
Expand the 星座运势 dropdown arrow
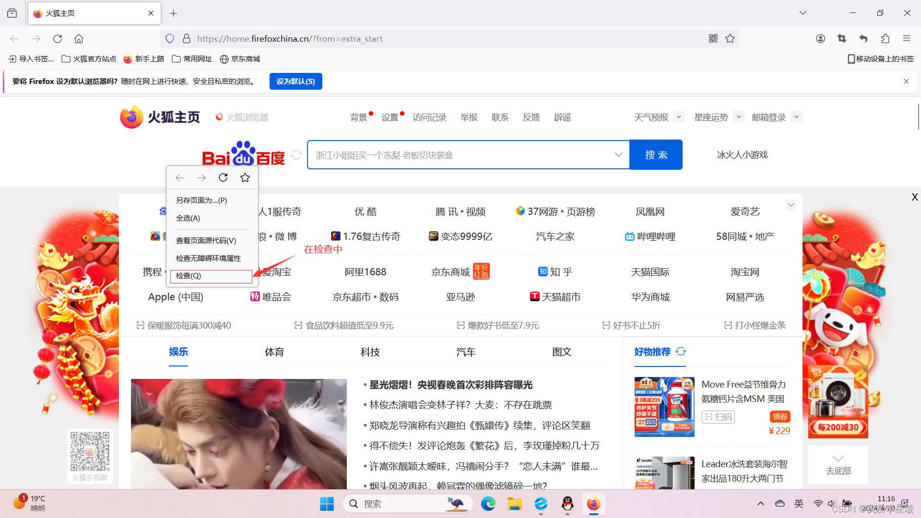point(739,117)
